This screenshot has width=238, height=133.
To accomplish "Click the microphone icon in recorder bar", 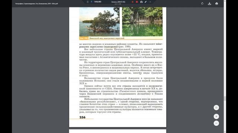I will (x=91, y=1).
